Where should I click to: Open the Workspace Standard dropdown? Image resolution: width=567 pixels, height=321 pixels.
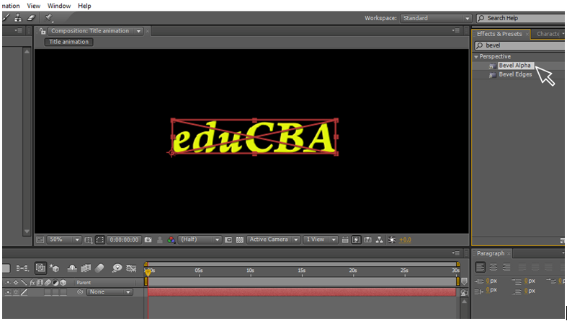coord(436,18)
